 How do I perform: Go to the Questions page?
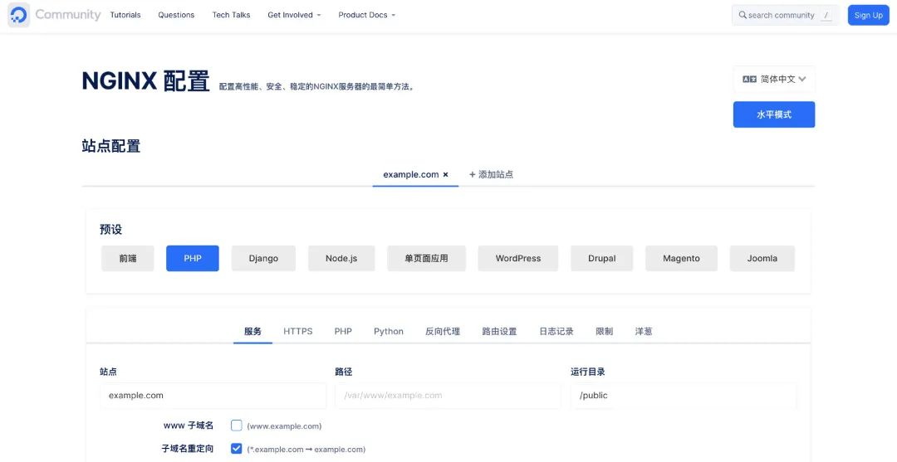pos(176,15)
